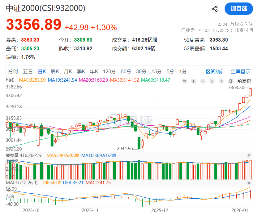Click the 最低 value 3305.23
The width and height of the screenshot is (258, 216).
pos(30,48)
